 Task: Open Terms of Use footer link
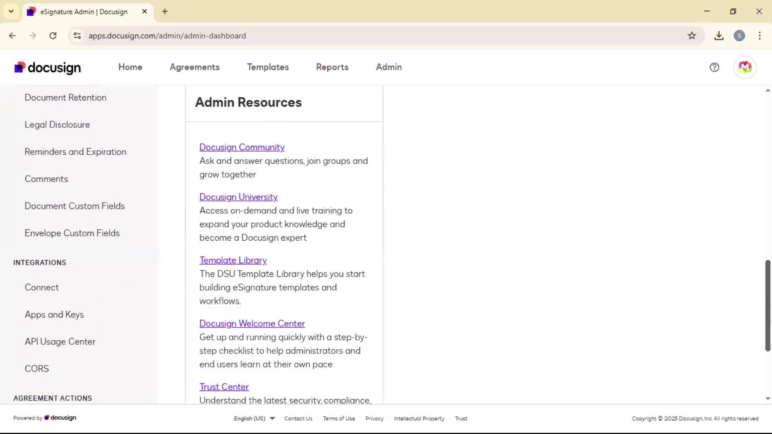[339, 418]
